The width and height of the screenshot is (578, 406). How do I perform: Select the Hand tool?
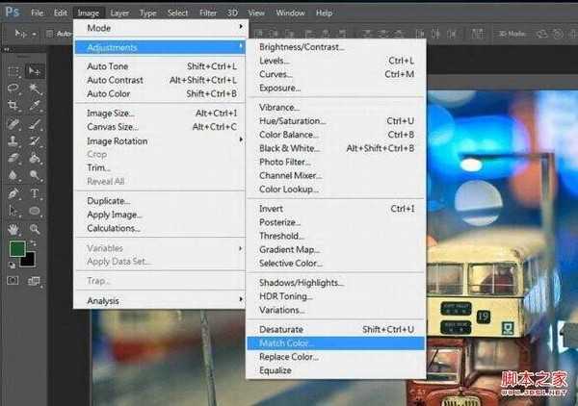coord(14,229)
